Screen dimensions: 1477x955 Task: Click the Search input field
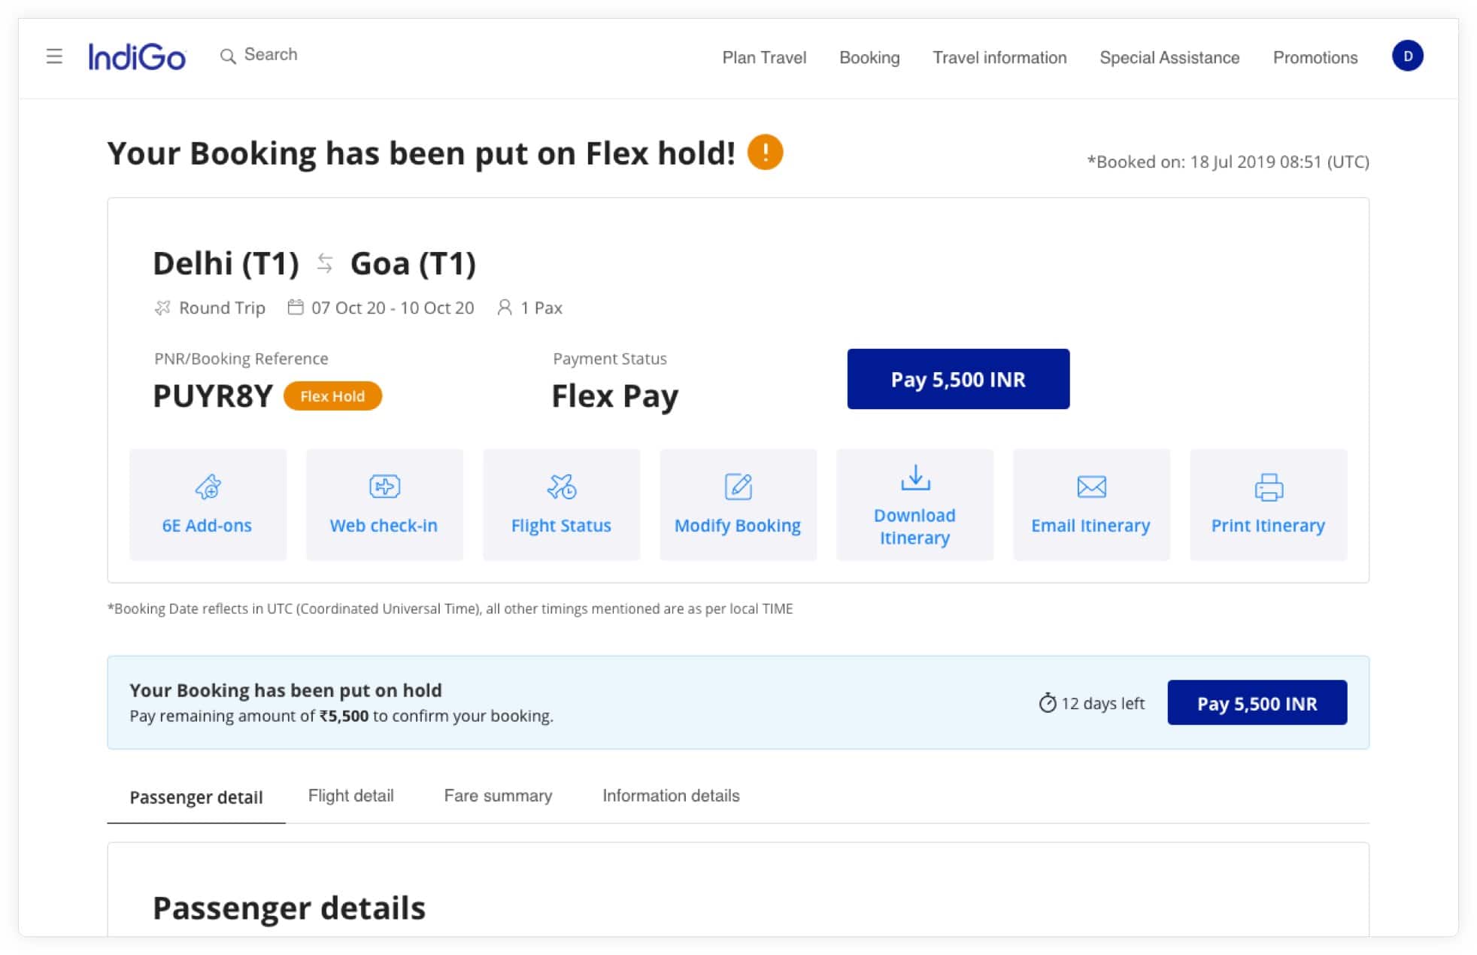pyautogui.click(x=271, y=55)
